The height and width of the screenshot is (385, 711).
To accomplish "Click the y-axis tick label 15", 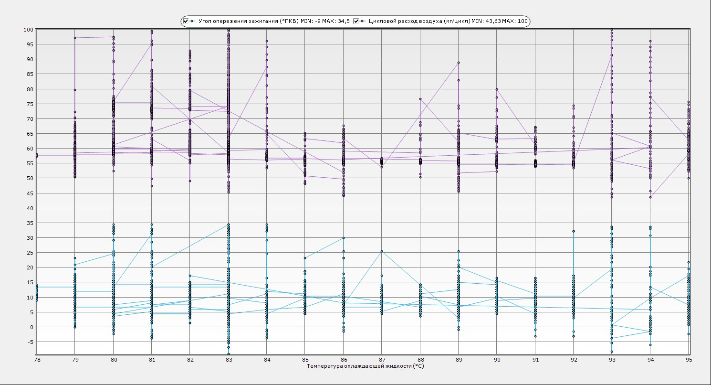I will point(29,283).
